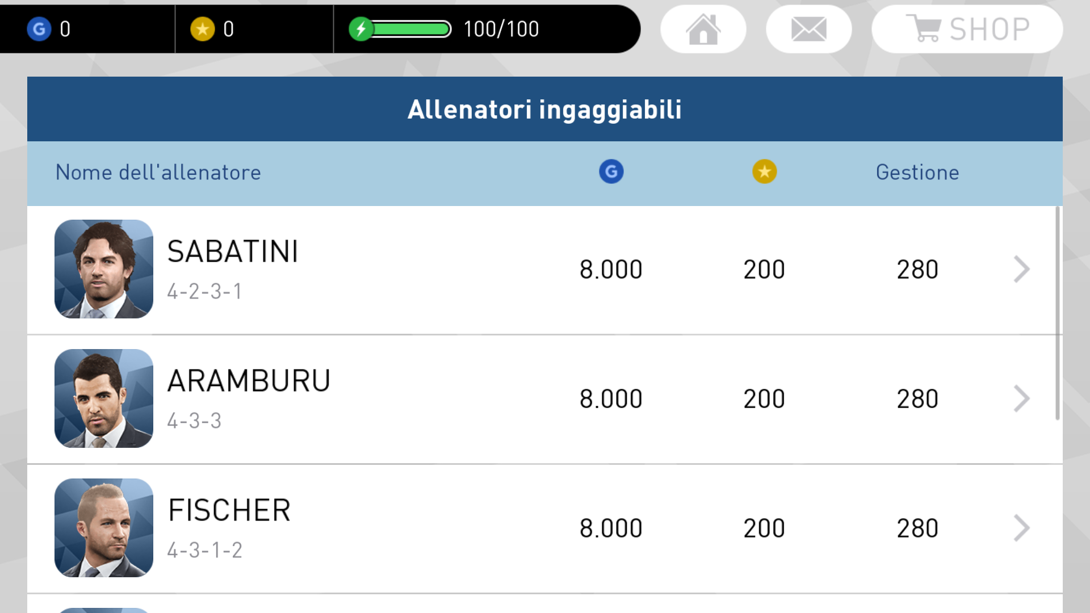The height and width of the screenshot is (613, 1090).
Task: Select Fischer manager portrait
Action: (x=104, y=528)
